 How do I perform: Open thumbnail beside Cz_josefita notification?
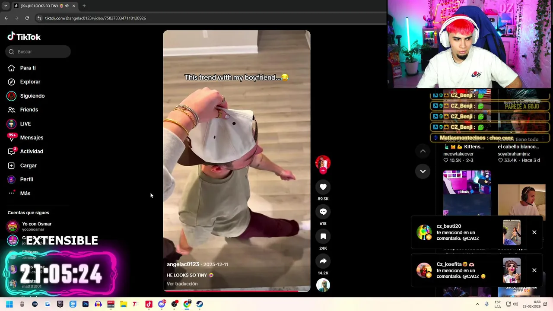pyautogui.click(x=512, y=270)
